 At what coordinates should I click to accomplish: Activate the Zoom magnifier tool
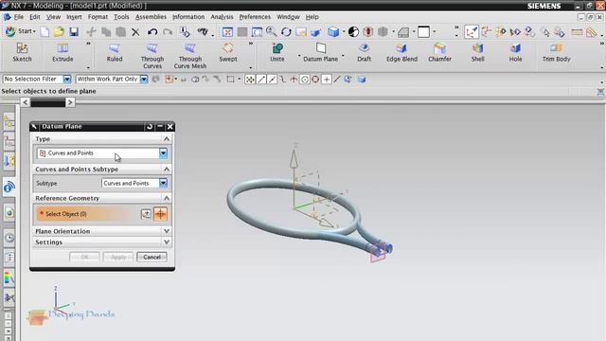coord(271,31)
